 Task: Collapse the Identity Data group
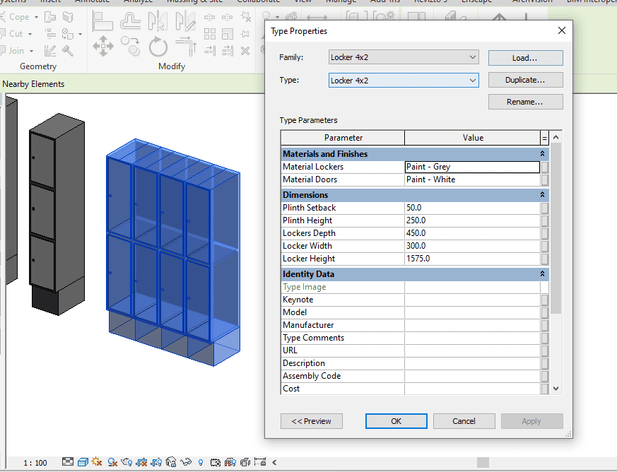543,274
